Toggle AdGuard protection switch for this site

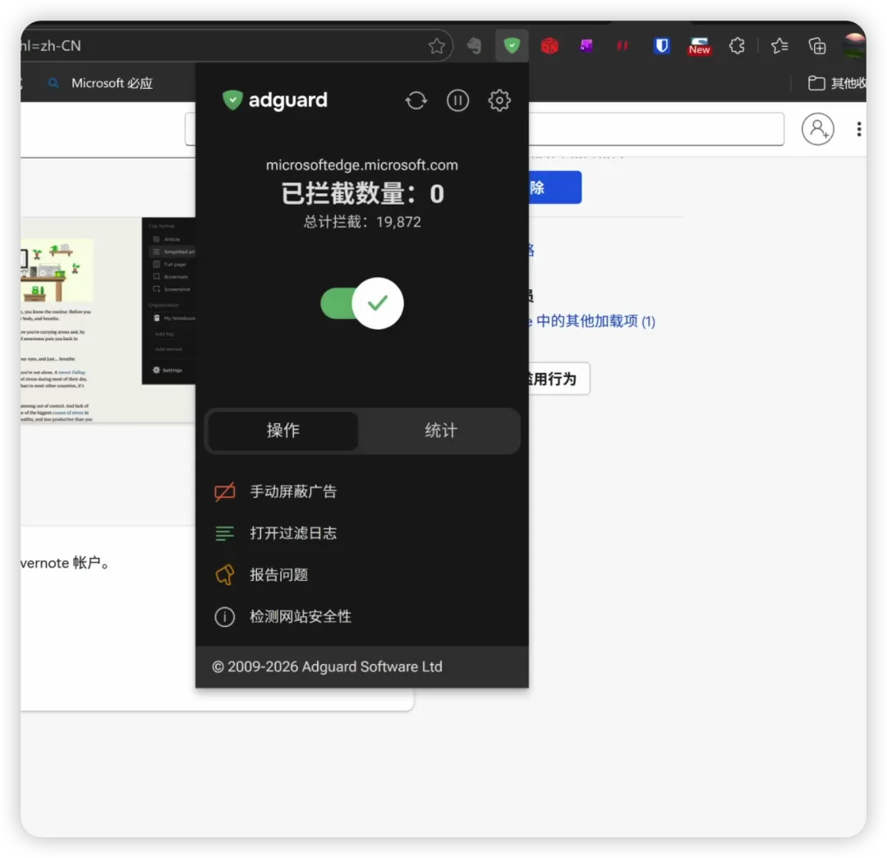click(362, 302)
